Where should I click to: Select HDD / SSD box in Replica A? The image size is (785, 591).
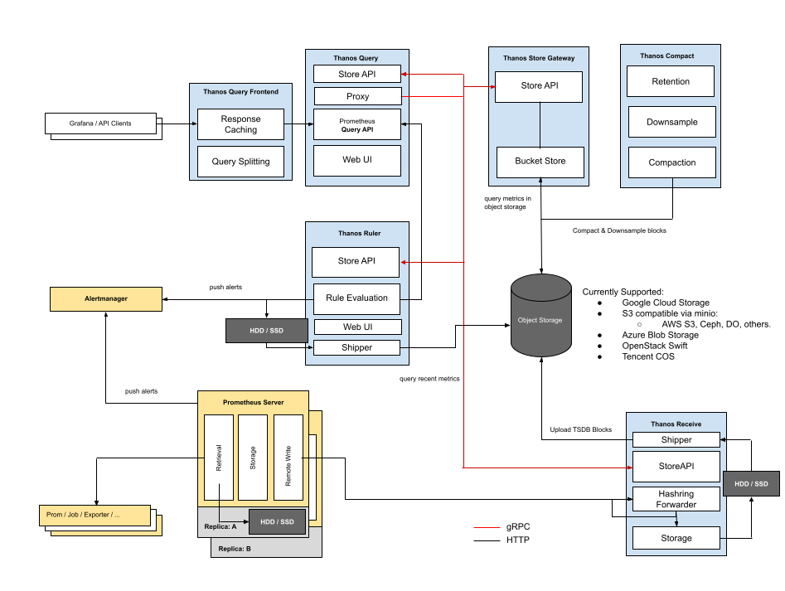coord(277,522)
